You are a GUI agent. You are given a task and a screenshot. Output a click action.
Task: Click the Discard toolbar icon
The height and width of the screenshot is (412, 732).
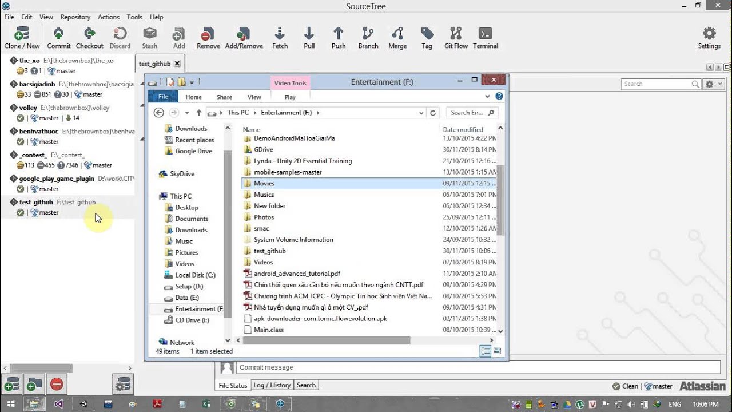120,38
